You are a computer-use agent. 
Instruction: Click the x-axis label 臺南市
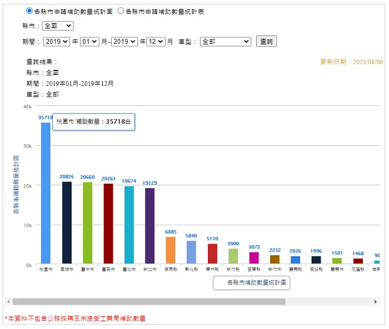click(x=108, y=269)
